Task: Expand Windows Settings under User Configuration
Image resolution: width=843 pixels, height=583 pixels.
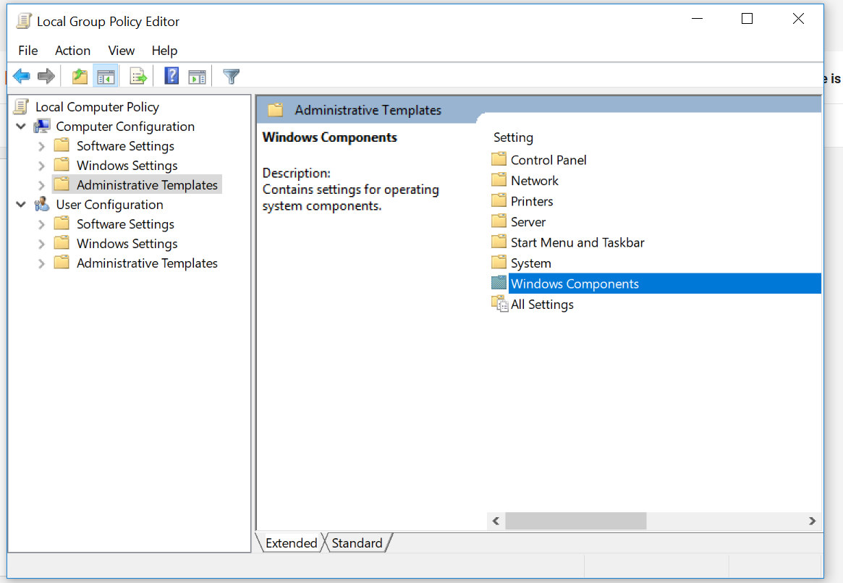Action: (x=41, y=244)
